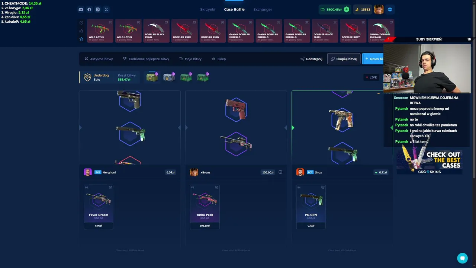Image resolution: width=476 pixels, height=268 pixels.
Task: Open Codzienne najlepsze bitwy tab
Action: pos(146,59)
